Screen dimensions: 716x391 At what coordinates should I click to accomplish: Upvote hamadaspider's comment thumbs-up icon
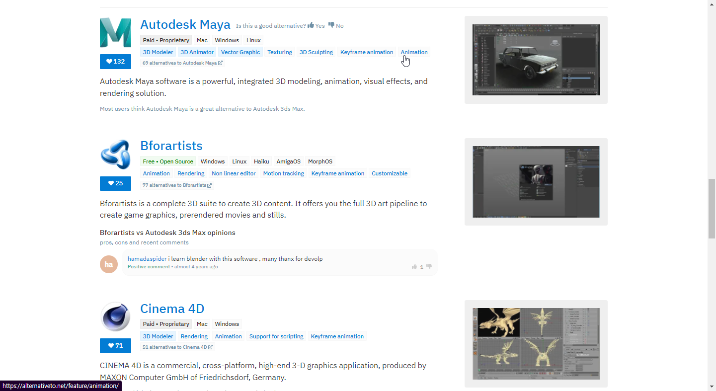tap(414, 267)
